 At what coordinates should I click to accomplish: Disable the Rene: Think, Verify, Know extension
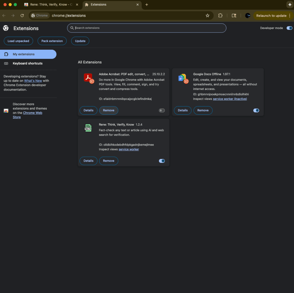162,161
